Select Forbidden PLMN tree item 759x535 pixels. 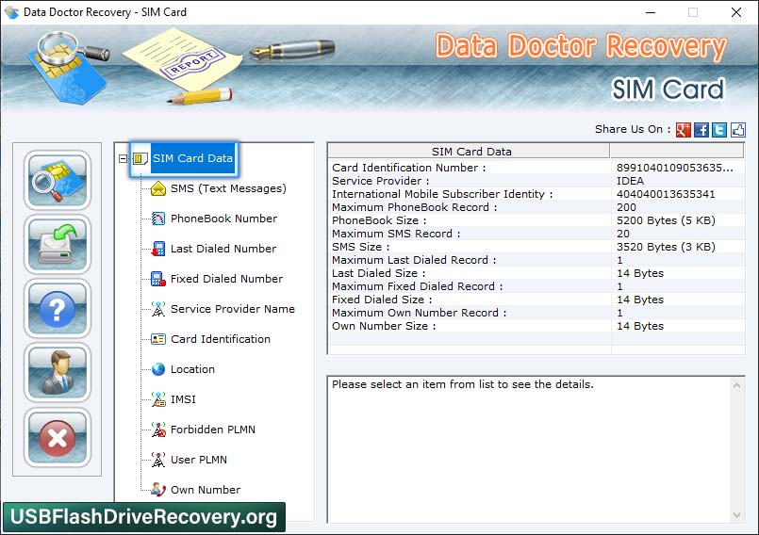pyautogui.click(x=212, y=430)
